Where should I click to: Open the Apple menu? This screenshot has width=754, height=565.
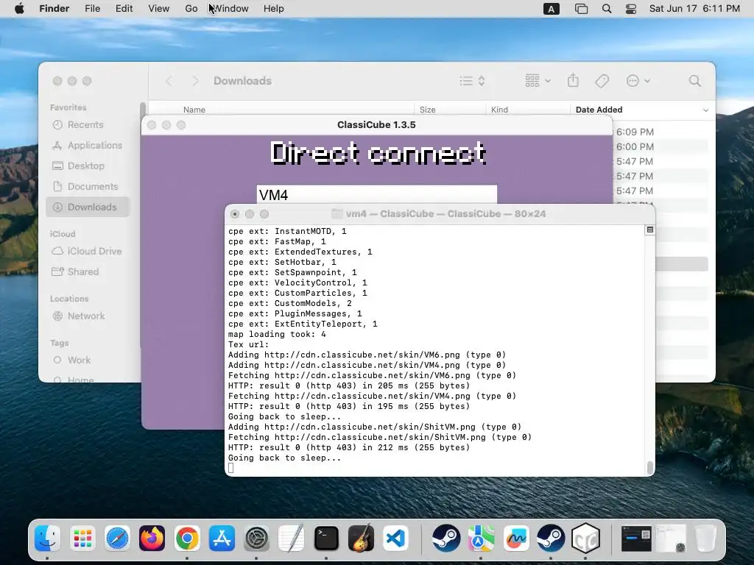pos(19,9)
